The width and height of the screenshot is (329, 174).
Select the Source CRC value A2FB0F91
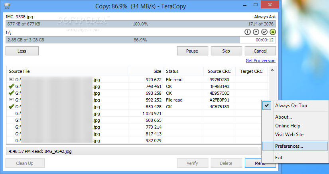[219, 100]
